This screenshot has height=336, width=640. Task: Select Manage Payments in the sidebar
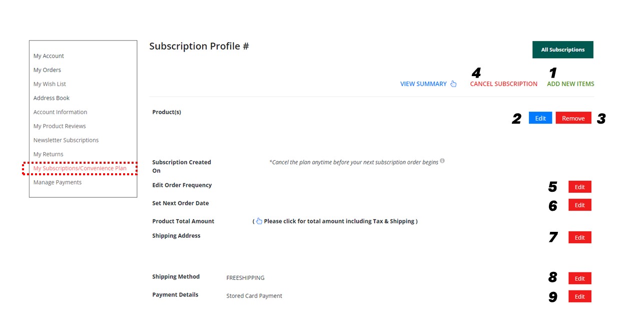click(x=58, y=182)
